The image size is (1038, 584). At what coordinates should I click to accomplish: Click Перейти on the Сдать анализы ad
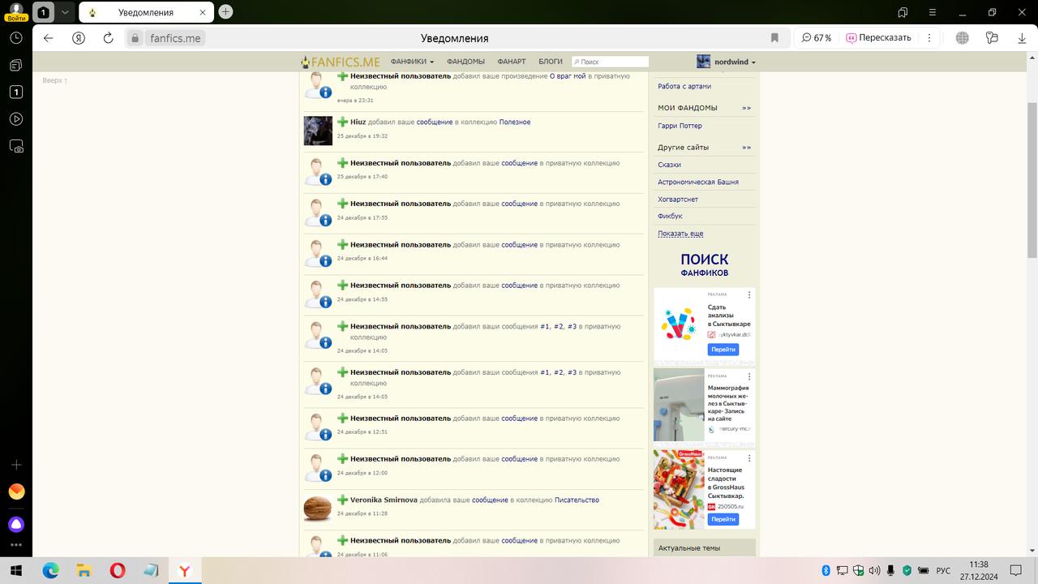click(x=723, y=350)
